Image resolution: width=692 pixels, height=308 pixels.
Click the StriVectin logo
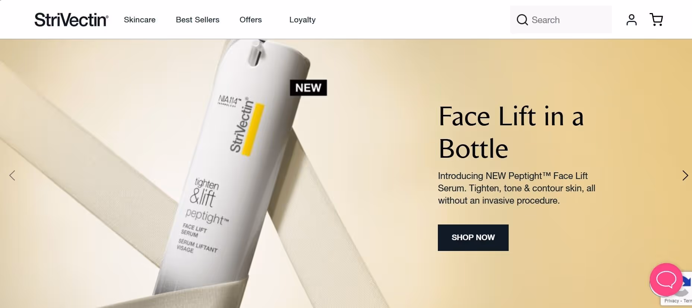pyautogui.click(x=71, y=19)
